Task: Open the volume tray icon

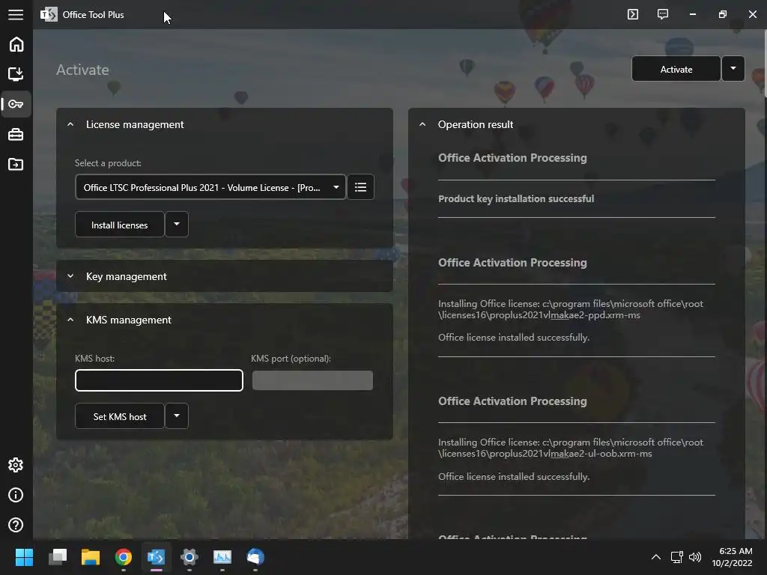Action: point(695,557)
